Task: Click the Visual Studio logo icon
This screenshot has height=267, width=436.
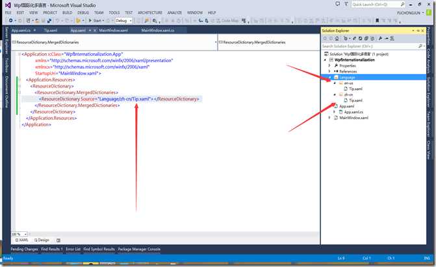Action: pos(8,5)
